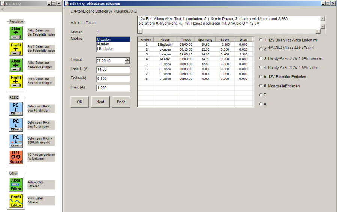Click the yellow Profil load-from-disk icon
The width and height of the screenshot is (337, 212).
tap(16, 49)
